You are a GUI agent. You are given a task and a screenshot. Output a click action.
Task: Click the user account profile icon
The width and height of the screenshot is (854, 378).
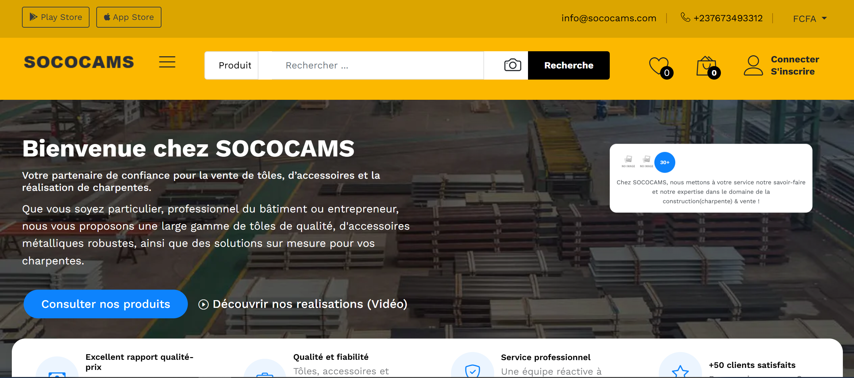(753, 65)
